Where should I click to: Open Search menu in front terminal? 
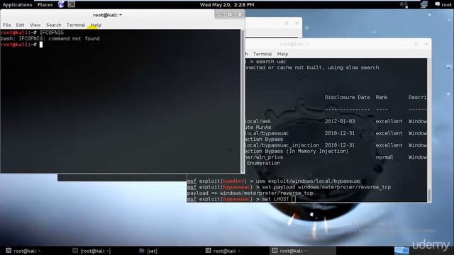click(54, 25)
